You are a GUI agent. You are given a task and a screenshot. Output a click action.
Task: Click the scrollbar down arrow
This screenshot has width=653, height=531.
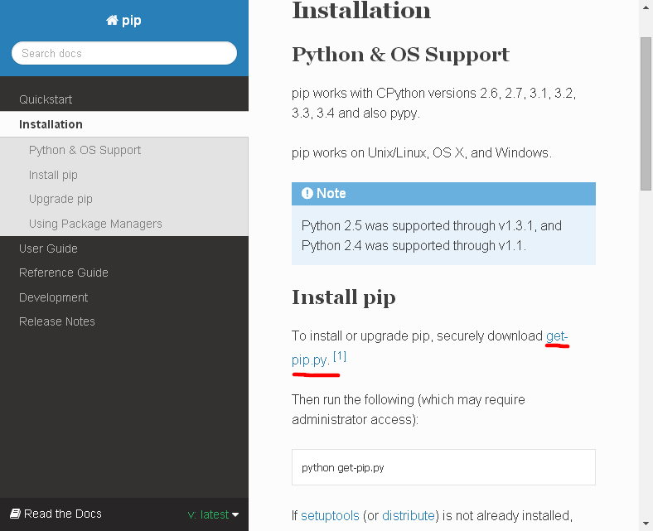click(x=646, y=524)
